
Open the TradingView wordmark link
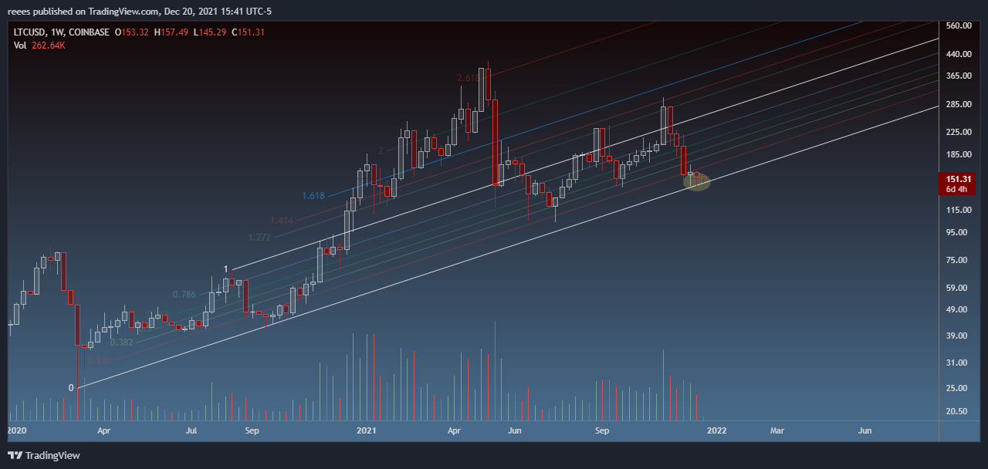pos(52,456)
